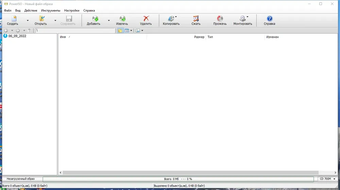340x190 pixels.
Task: Expand the Создать dropdown arrow
Action: point(28,21)
